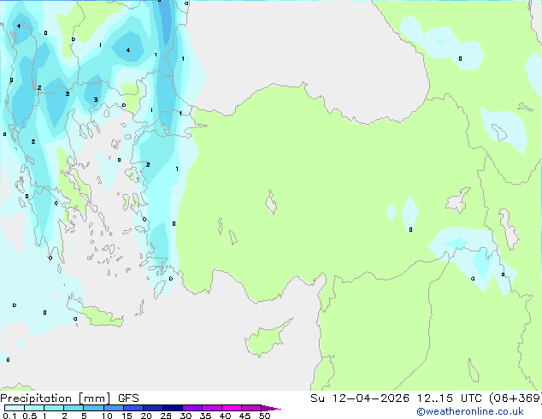Select the 30–35 mm purple legend swatch
542x419 pixels.
pyautogui.click(x=191, y=408)
